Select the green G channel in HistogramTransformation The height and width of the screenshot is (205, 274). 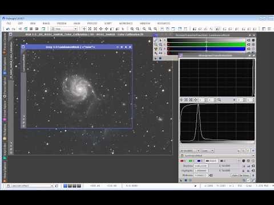tap(190, 161)
